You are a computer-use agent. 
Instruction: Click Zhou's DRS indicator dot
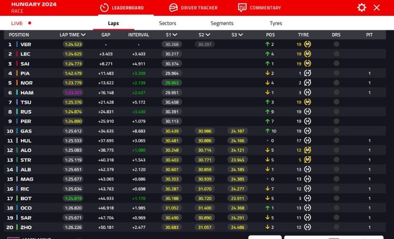(x=336, y=227)
